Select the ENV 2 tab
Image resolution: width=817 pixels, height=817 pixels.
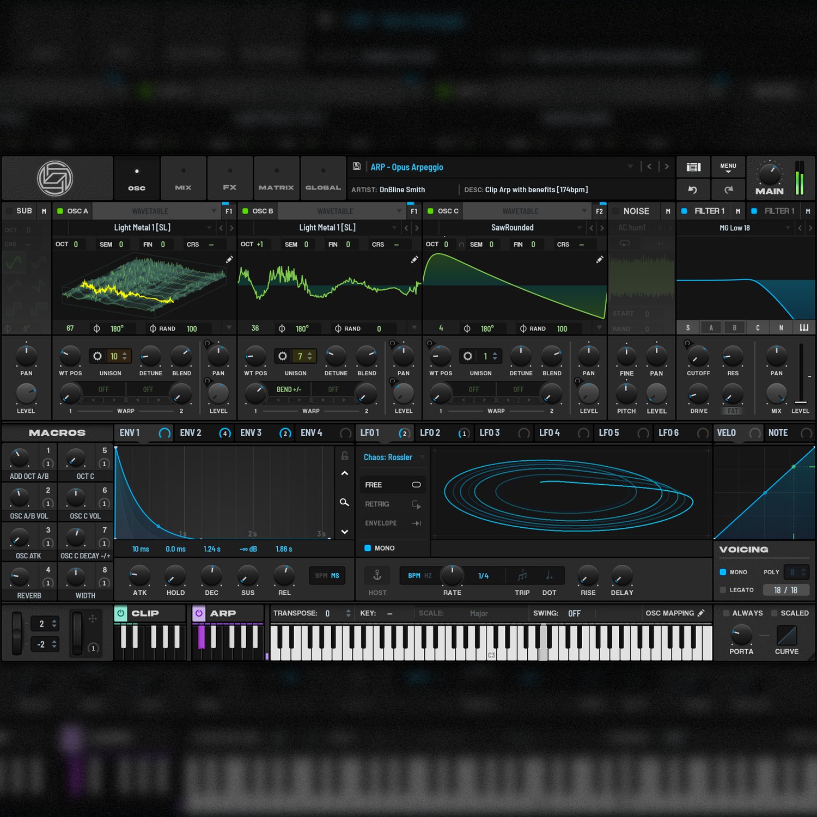click(x=204, y=433)
